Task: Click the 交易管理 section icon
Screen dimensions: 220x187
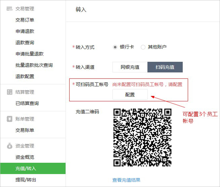Action: click(x=9, y=9)
